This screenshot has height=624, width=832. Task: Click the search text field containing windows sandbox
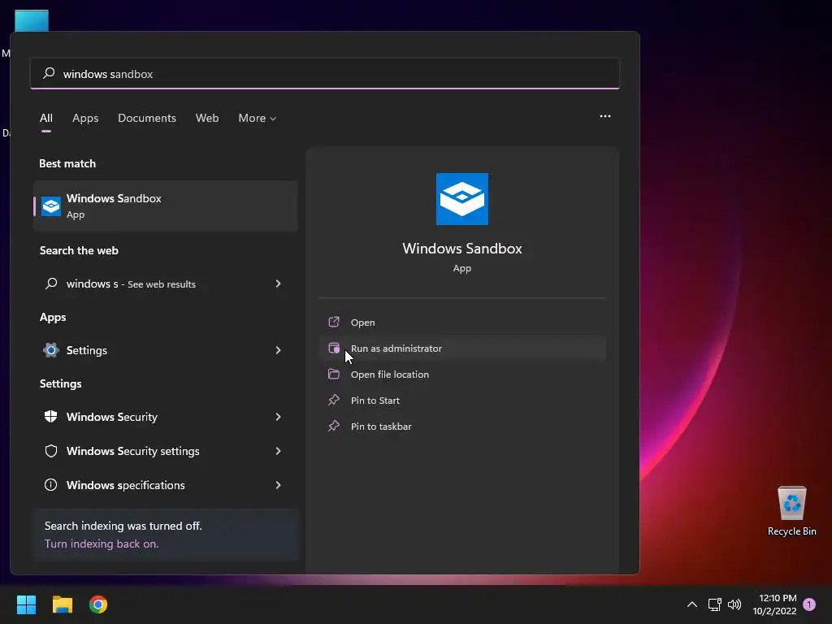(325, 74)
